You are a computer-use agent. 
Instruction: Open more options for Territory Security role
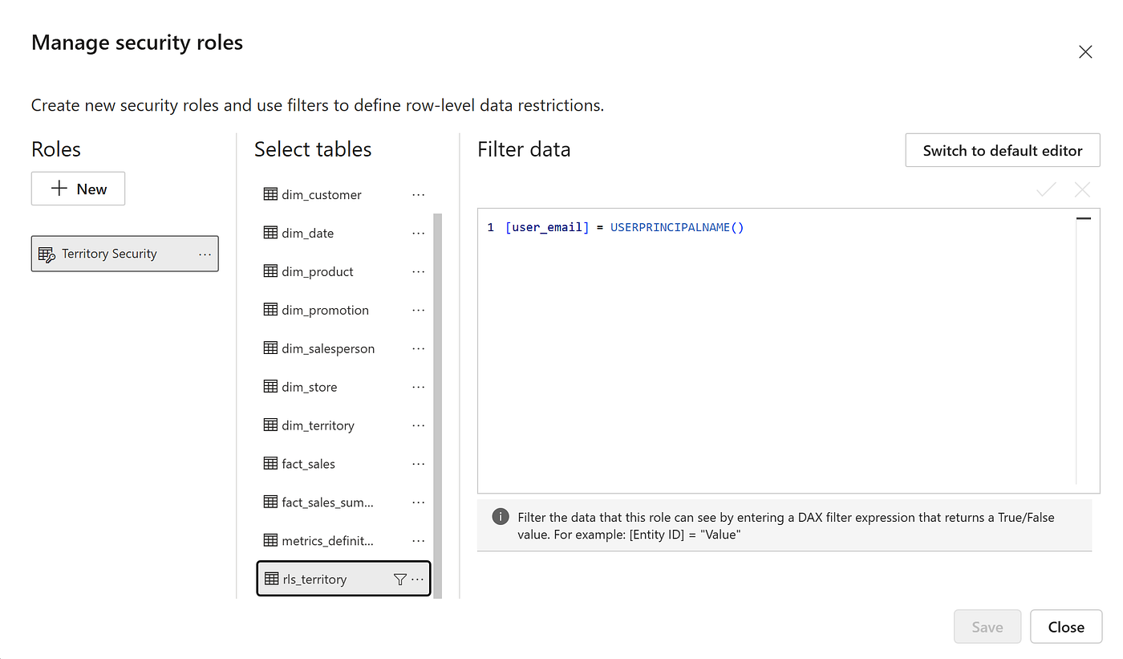coord(205,254)
